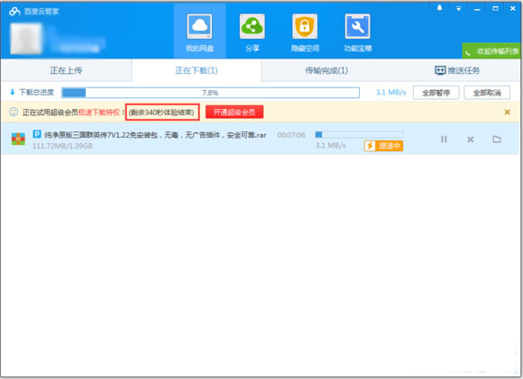Viewport: 523px width, 379px height.
Task: Click the blurred user avatar thumbnail
Action: (26, 39)
